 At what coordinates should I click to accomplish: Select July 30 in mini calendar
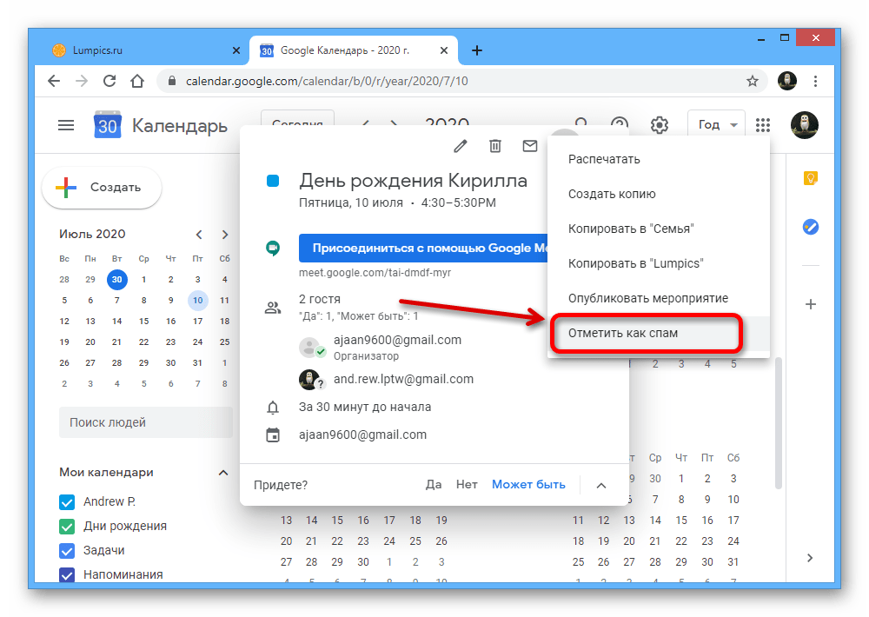tap(170, 363)
